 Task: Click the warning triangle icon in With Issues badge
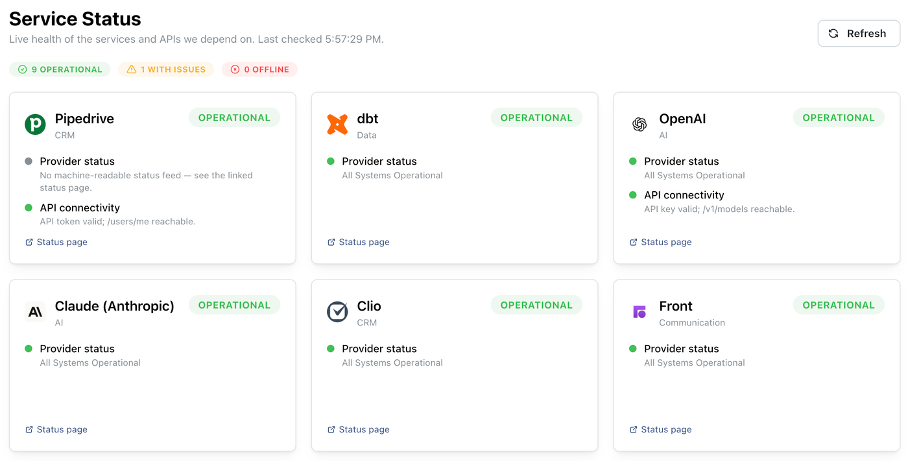[132, 69]
